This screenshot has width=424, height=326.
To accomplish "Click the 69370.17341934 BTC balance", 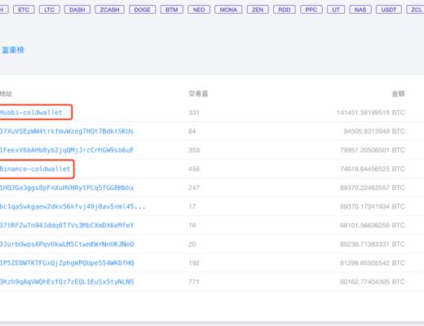I will [x=373, y=206].
